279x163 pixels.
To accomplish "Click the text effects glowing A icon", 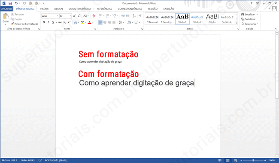I will click(x=76, y=22).
